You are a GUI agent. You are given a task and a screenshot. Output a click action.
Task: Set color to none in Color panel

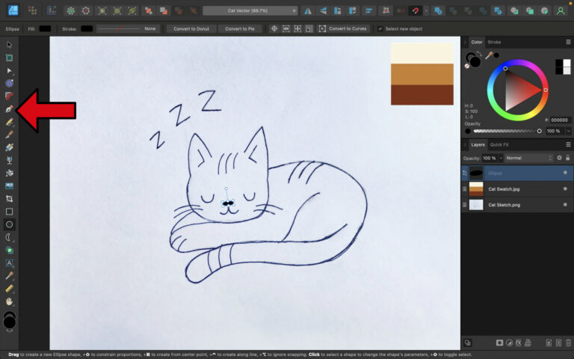(466, 67)
